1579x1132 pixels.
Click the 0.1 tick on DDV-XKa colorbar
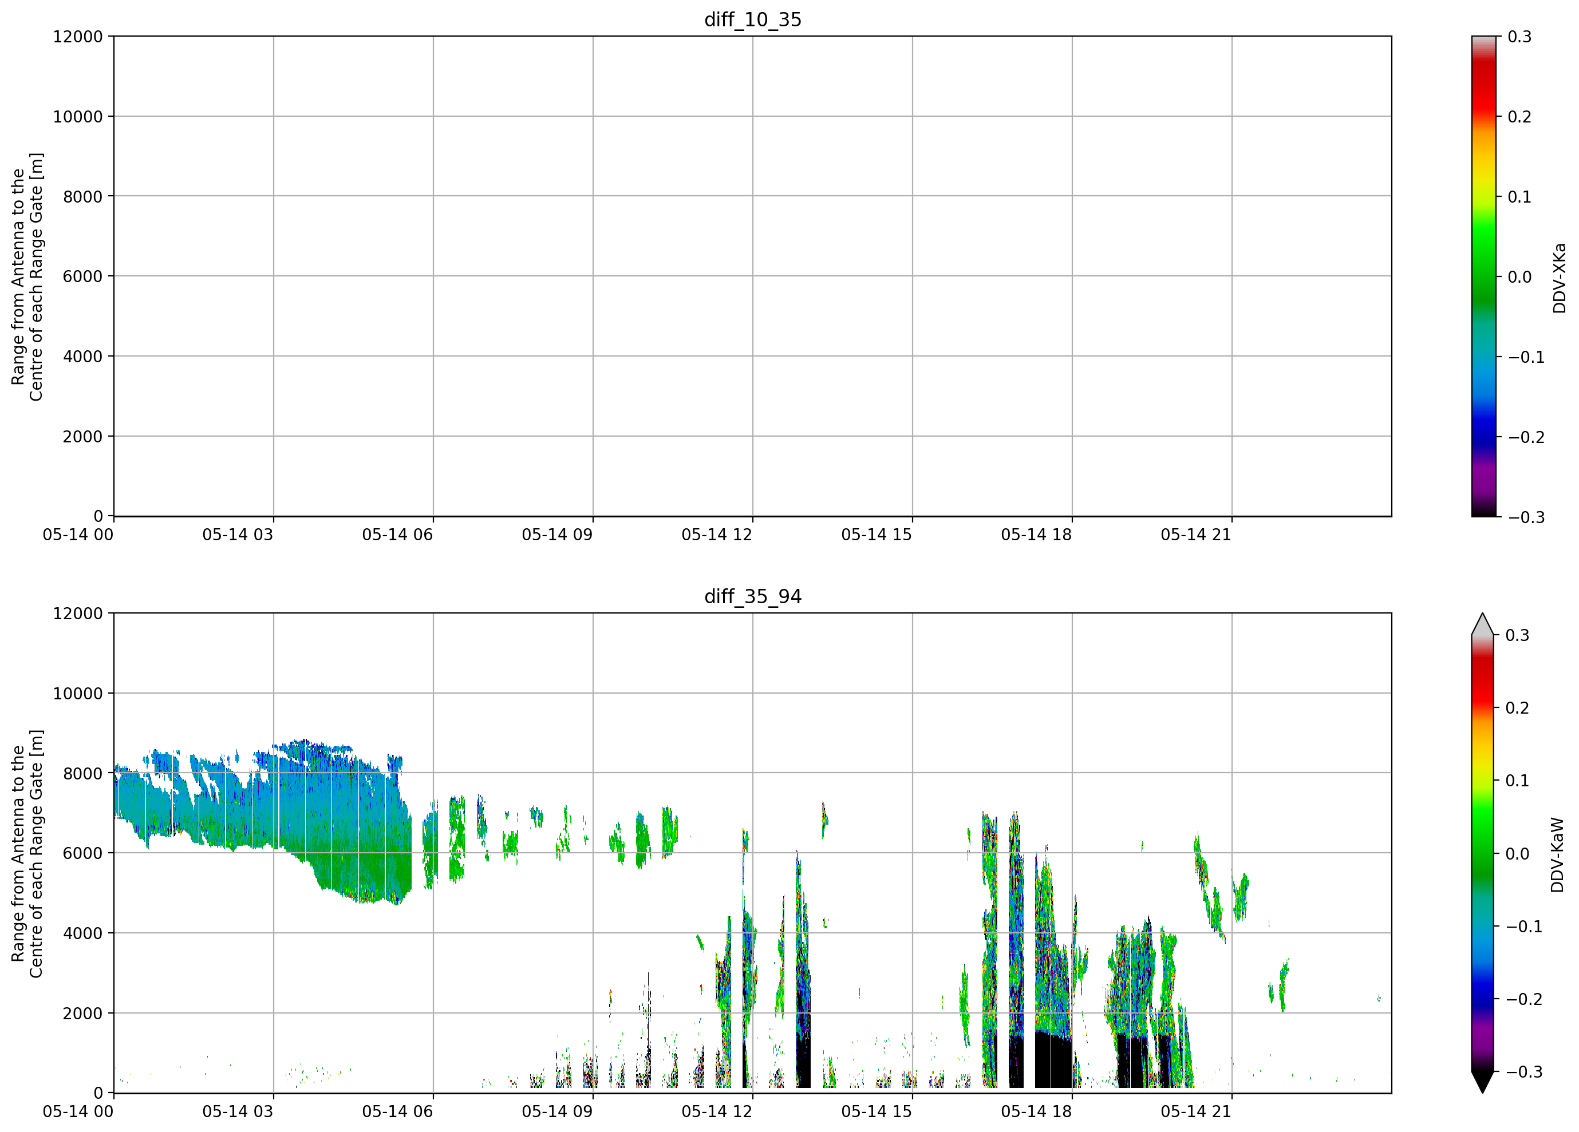[1520, 196]
